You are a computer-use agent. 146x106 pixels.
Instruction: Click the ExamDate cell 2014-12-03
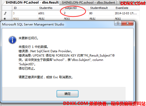tap(127, 13)
